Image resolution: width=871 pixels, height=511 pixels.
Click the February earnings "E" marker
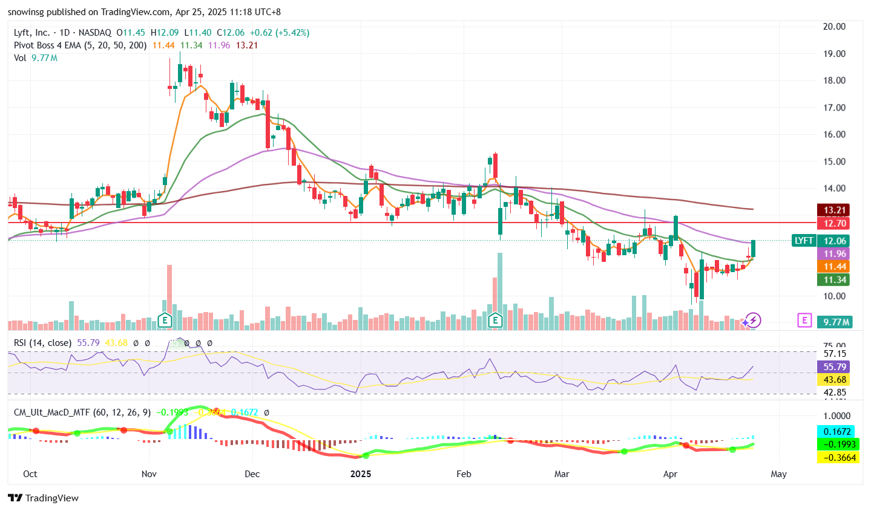pyautogui.click(x=496, y=320)
